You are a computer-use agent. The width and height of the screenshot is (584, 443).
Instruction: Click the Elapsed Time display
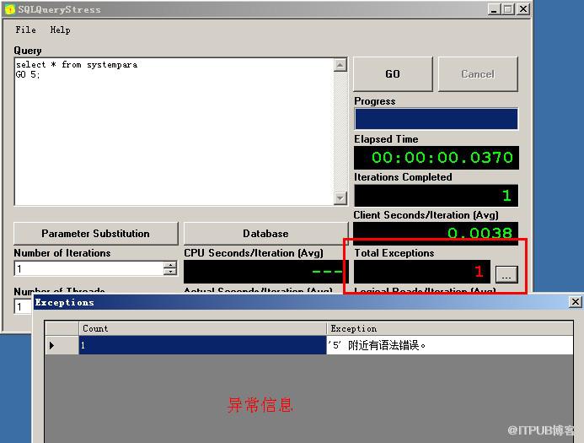[437, 158]
